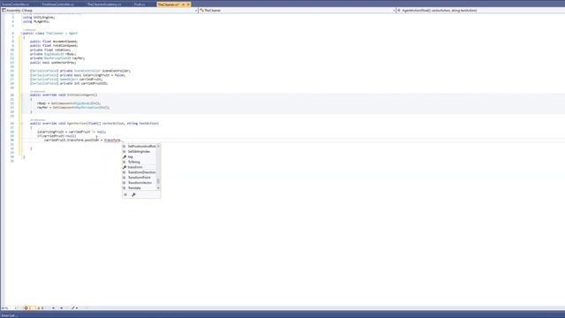
Task: Open the AgentAction member dropdown
Action: (480, 11)
